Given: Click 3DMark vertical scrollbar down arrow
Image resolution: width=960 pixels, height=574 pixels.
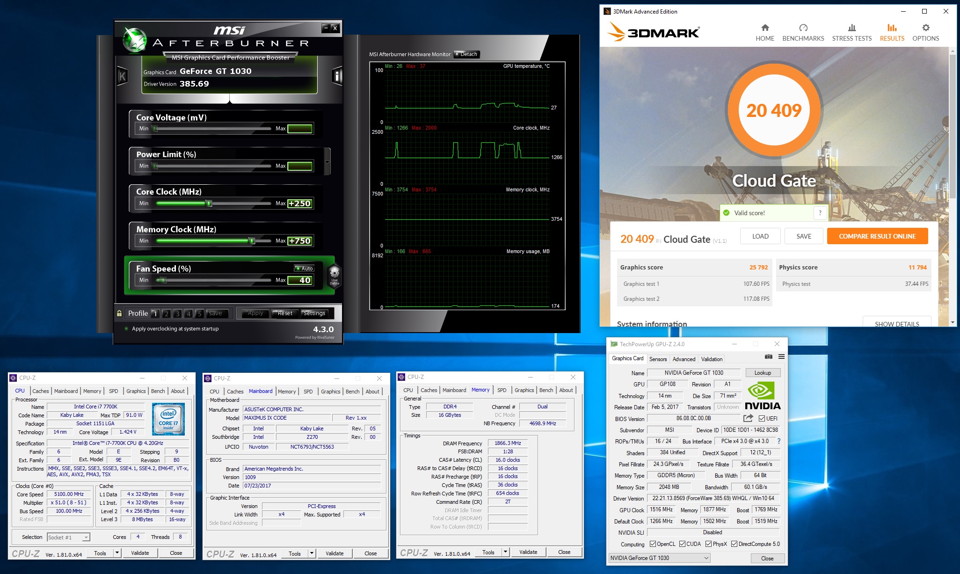Looking at the screenshot, I should click(953, 322).
